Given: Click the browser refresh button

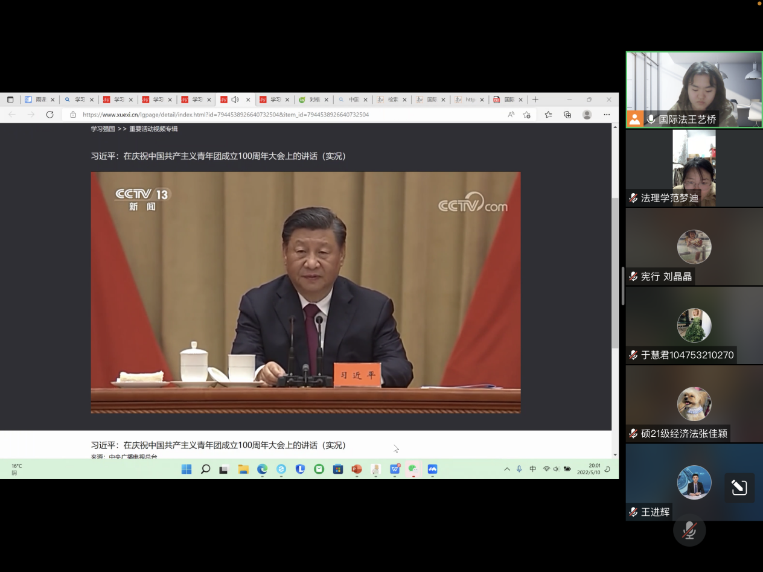Looking at the screenshot, I should pos(50,114).
